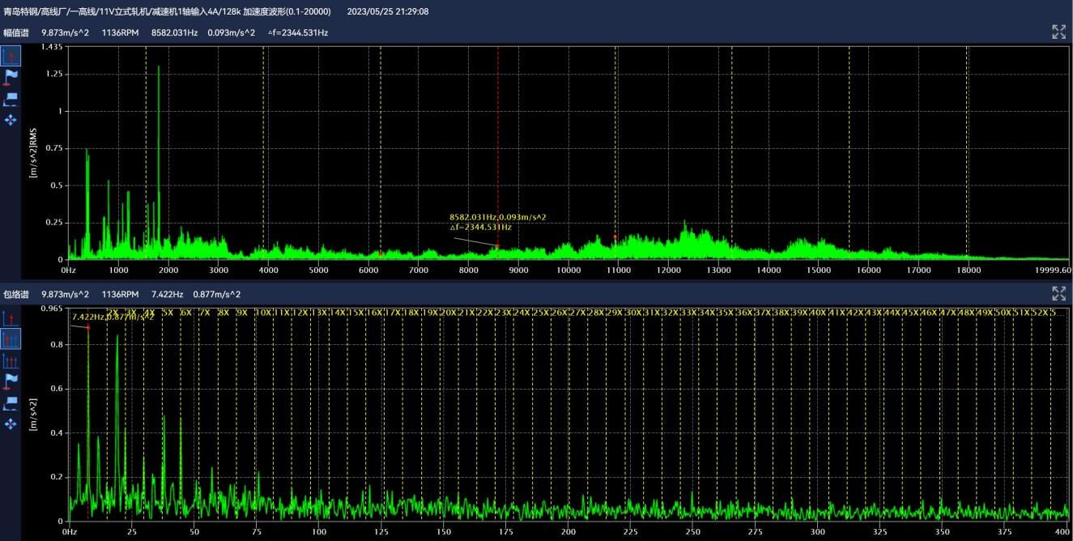This screenshot has width=1073, height=541.
Task: Enable sideband cursor in envelope spectrum toolbar
Action: [x=11, y=360]
